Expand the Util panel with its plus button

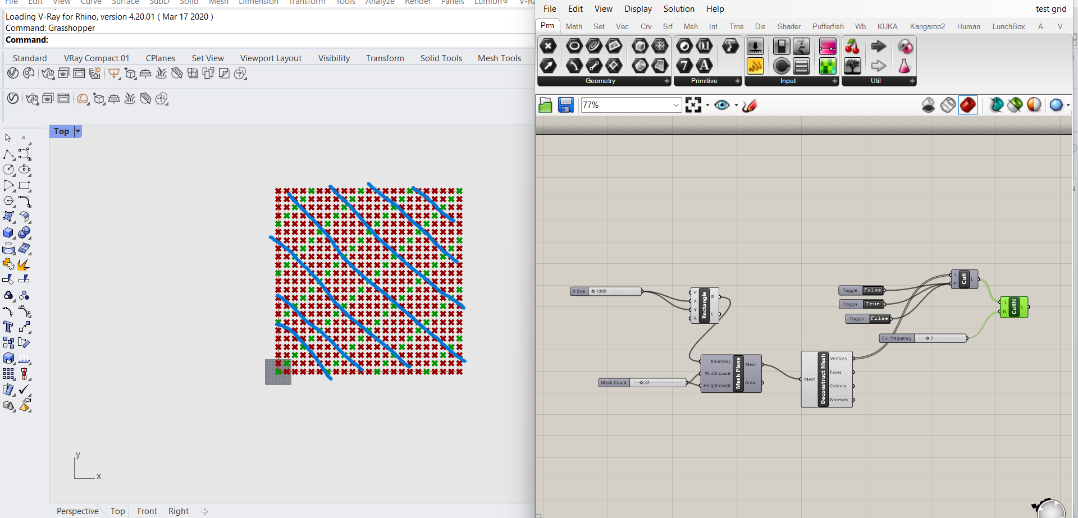coord(912,81)
